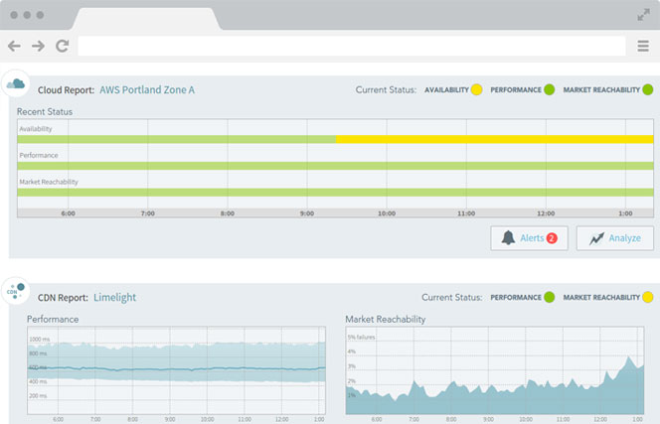This screenshot has height=424, width=660.
Task: Click the fullscreen expand arrows icon
Action: click(642, 15)
